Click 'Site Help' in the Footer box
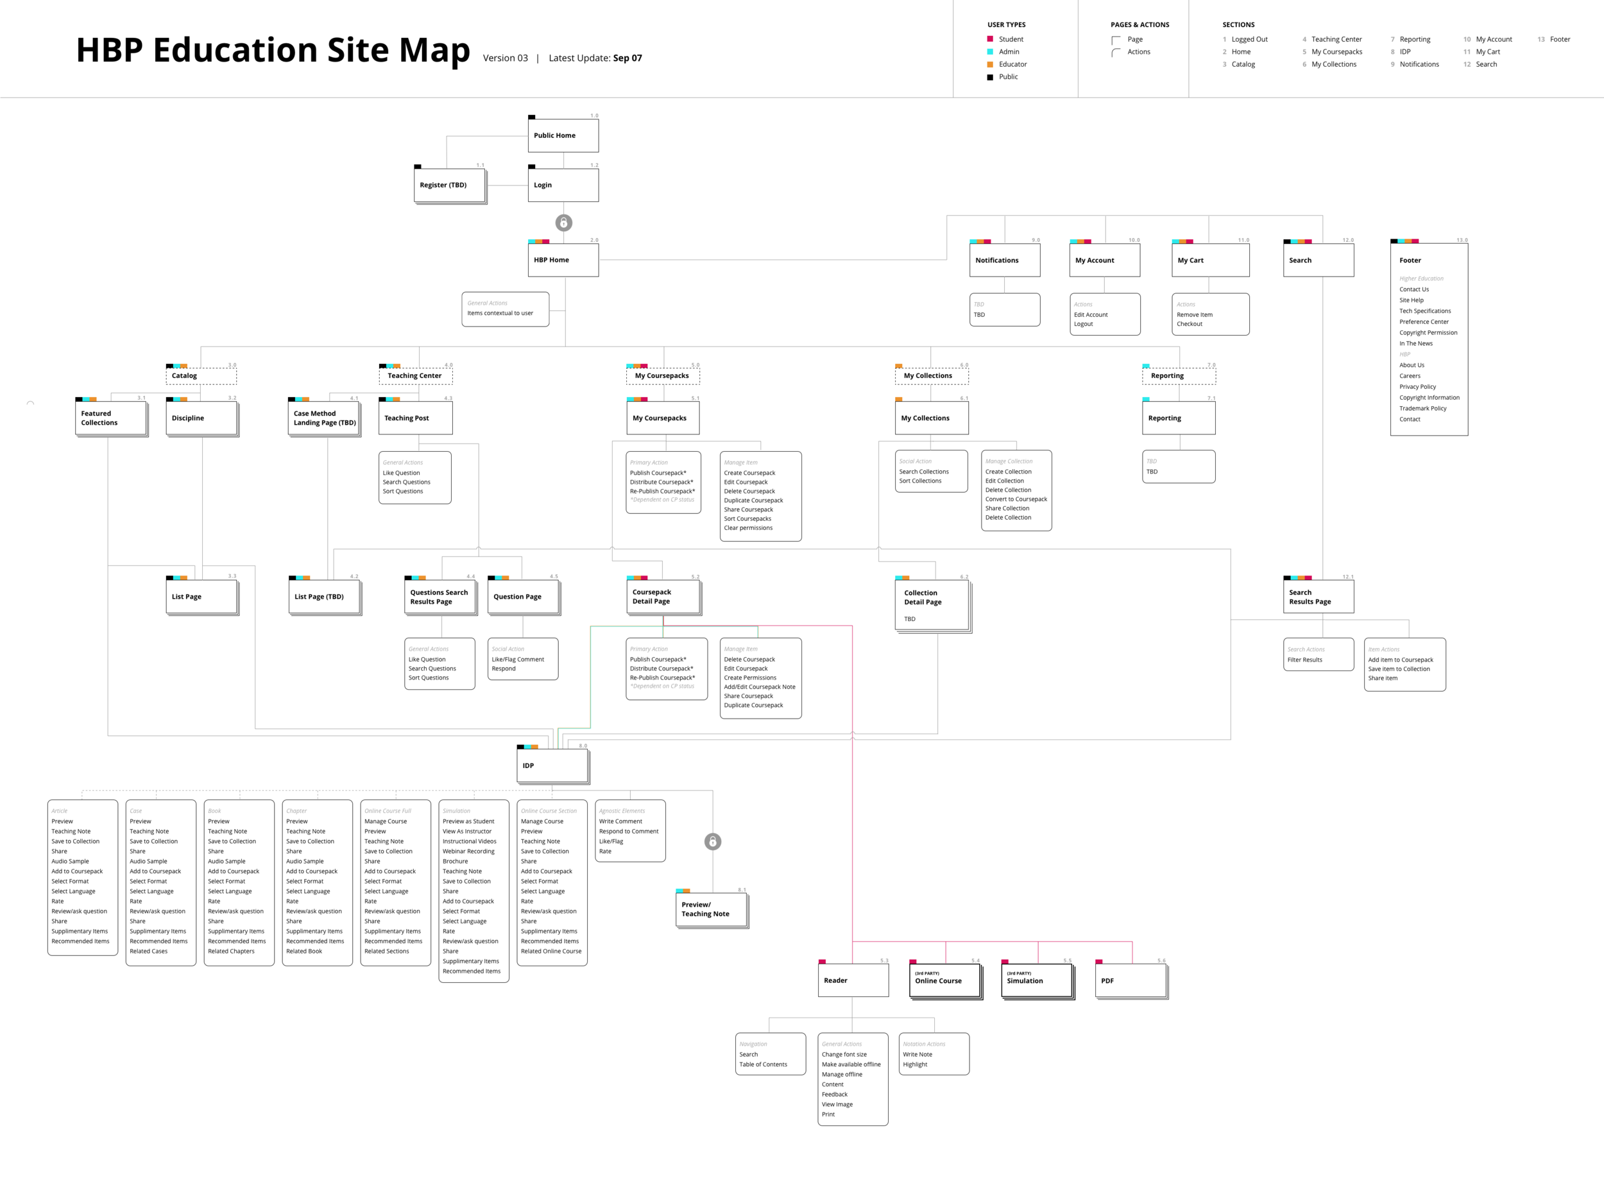1604x1178 pixels. [1411, 300]
